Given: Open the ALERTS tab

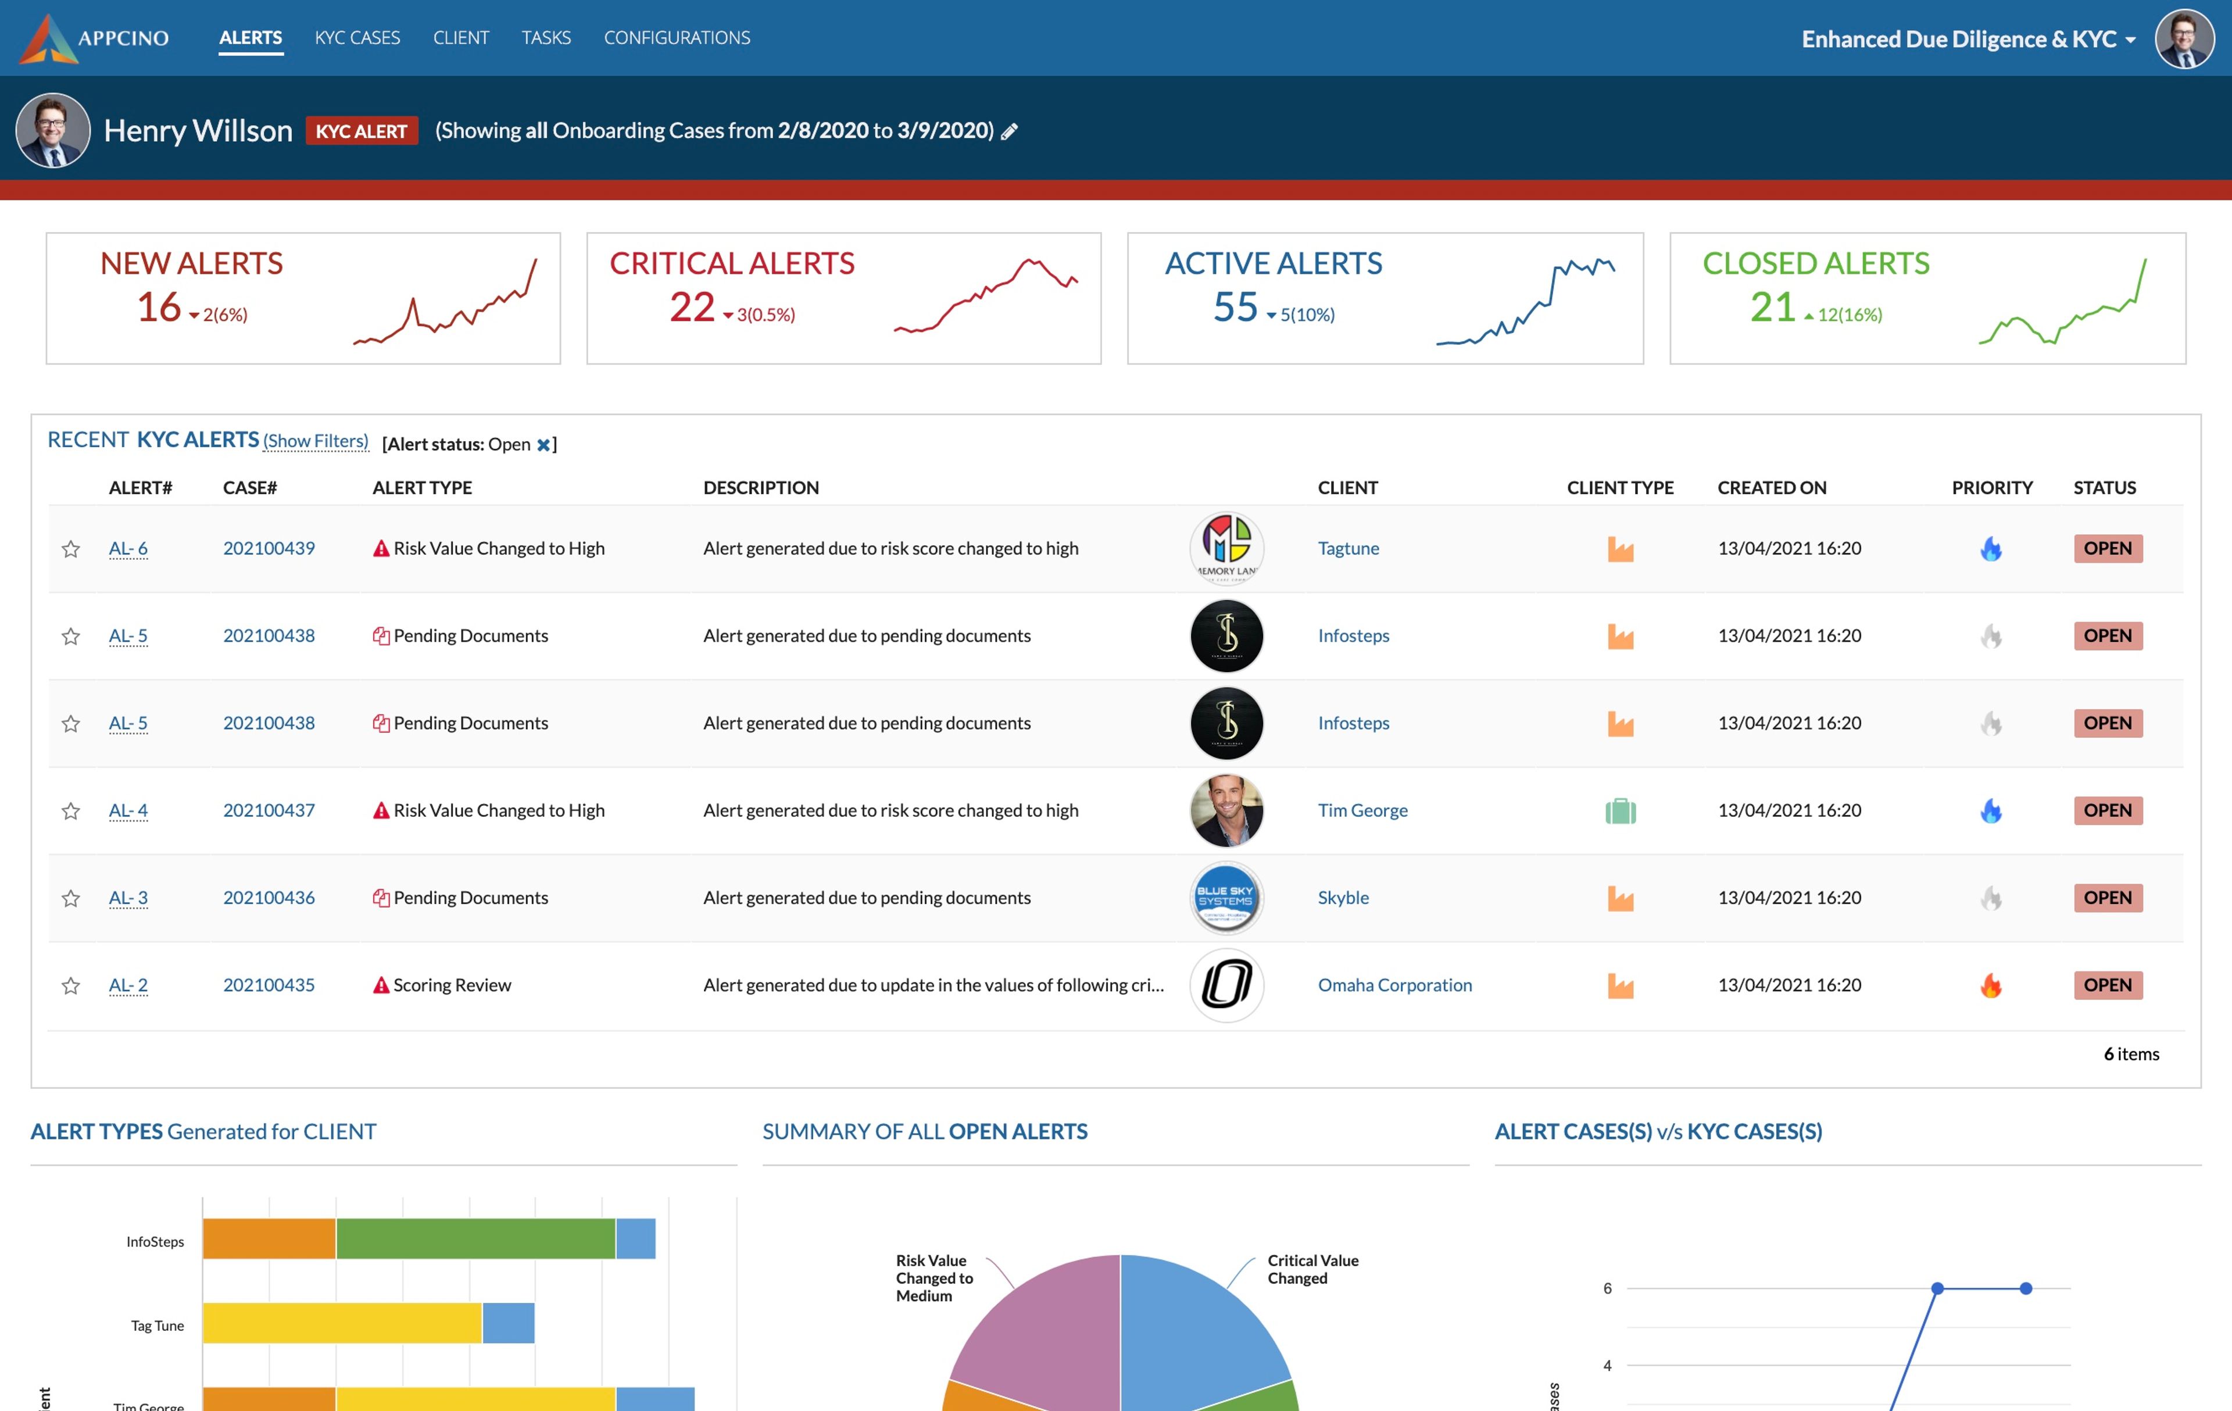Looking at the screenshot, I should pyautogui.click(x=251, y=38).
